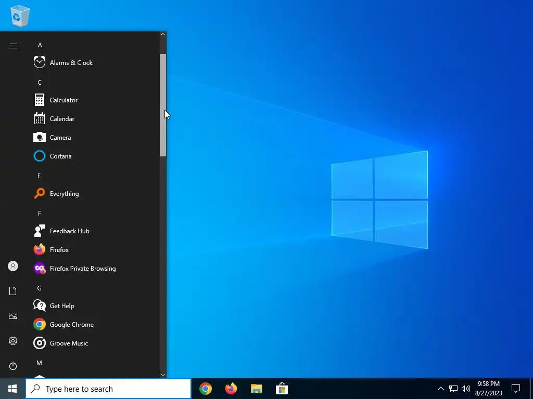Open Calendar app icon

(40, 119)
